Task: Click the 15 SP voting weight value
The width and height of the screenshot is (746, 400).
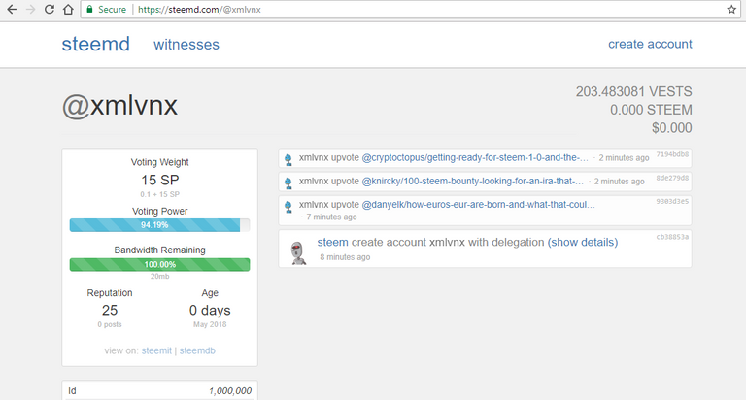Action: pyautogui.click(x=160, y=180)
